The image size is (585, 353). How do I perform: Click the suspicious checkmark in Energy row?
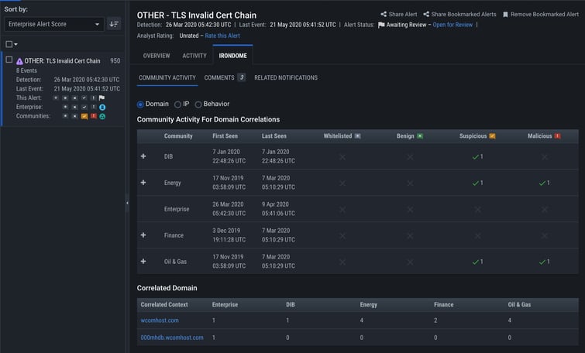click(475, 183)
